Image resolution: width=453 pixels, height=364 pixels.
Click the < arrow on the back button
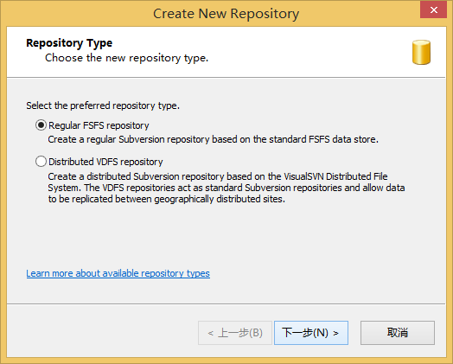coord(211,334)
